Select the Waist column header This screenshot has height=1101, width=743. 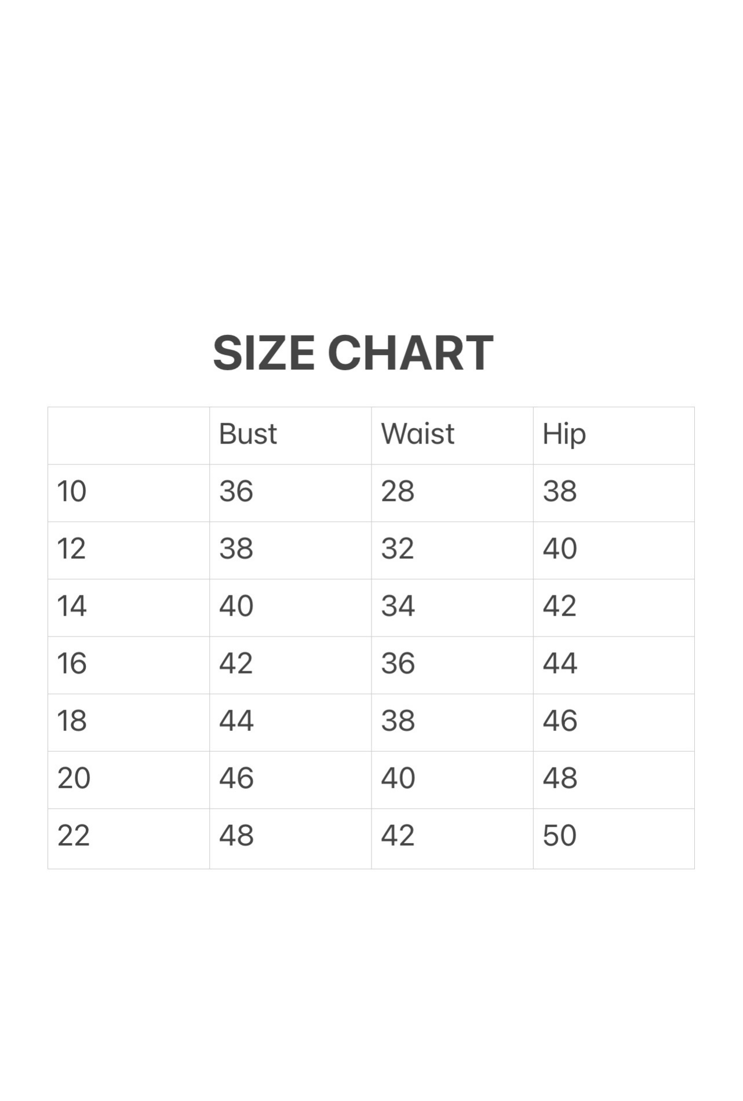418,434
